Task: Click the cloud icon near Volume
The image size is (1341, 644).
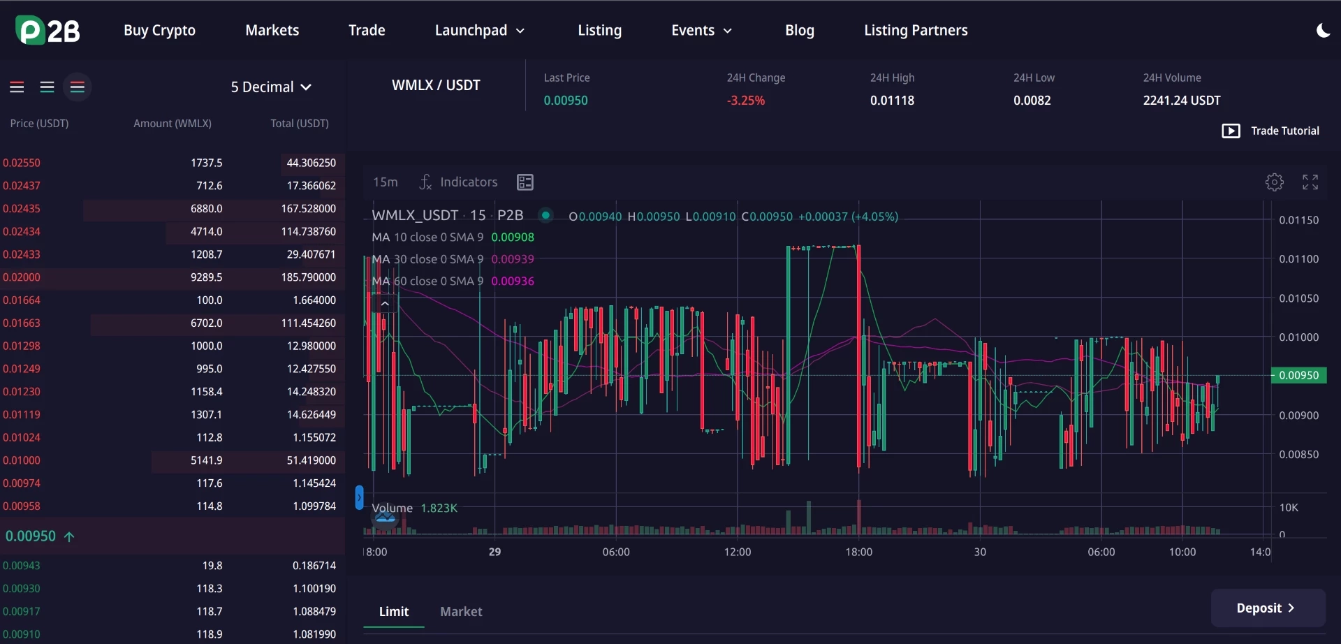Action: (x=386, y=518)
